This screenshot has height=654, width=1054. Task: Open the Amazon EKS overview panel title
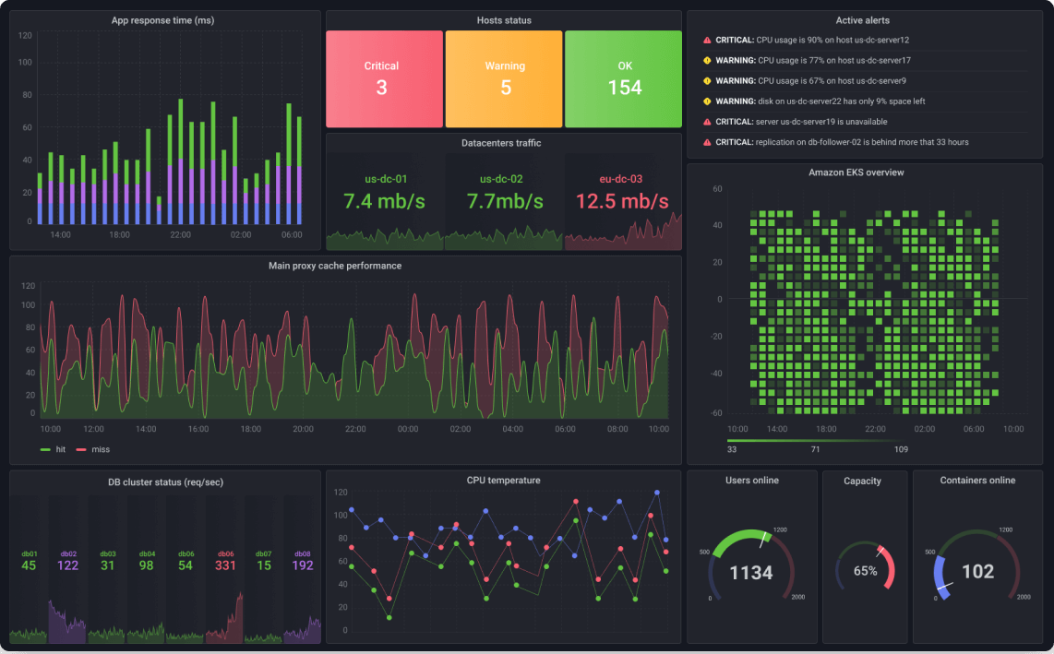coord(856,172)
